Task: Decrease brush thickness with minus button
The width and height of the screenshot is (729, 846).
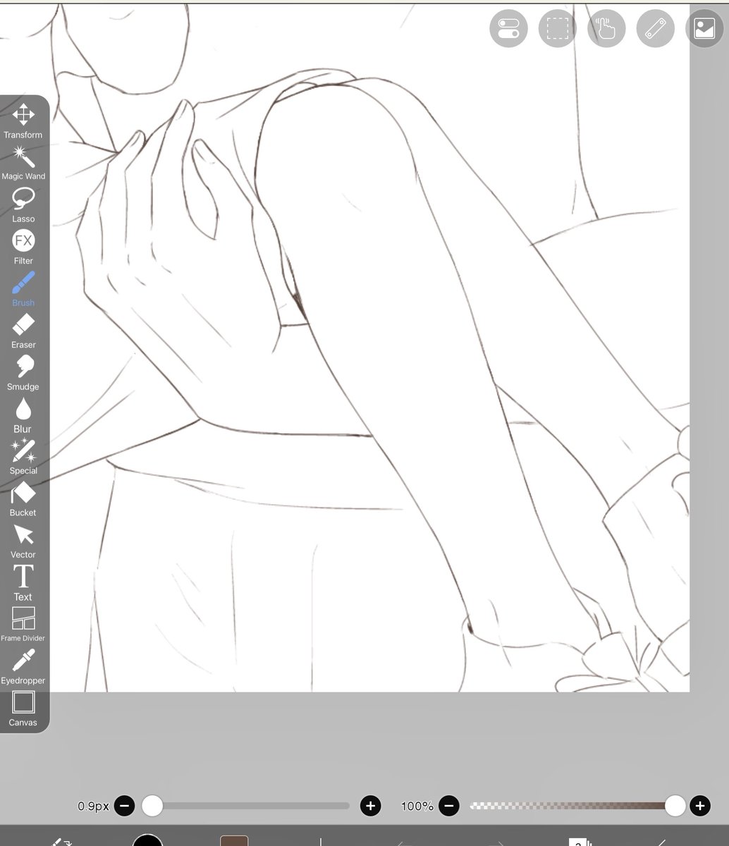Action: click(124, 805)
